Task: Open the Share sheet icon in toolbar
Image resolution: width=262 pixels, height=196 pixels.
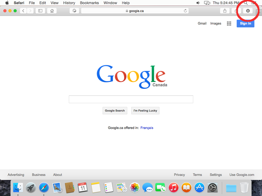Action: [225, 11]
